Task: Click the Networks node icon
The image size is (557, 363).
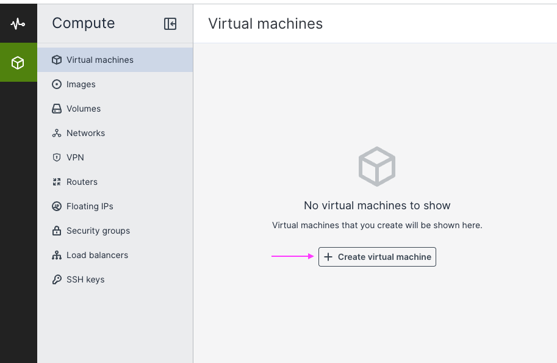Action: click(57, 133)
